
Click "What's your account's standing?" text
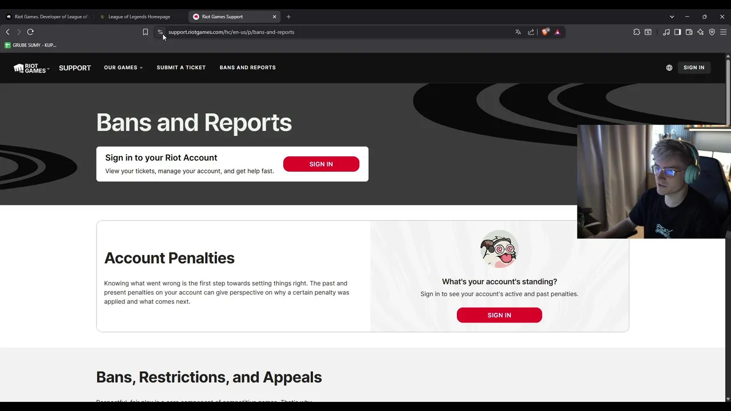(x=499, y=281)
